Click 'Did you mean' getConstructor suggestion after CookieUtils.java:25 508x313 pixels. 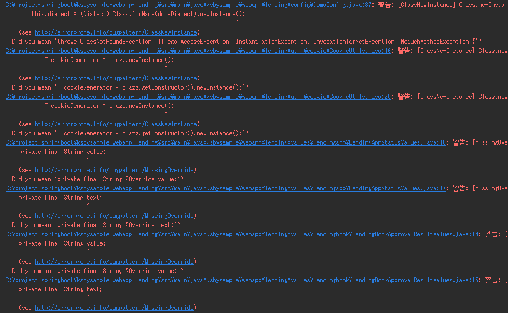[x=130, y=133]
